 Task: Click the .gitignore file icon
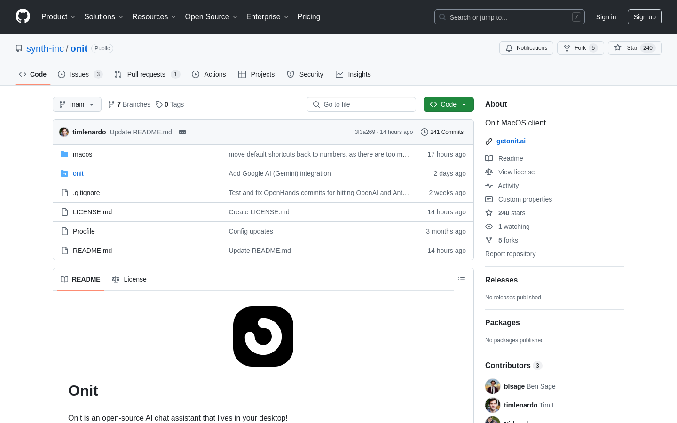click(64, 193)
